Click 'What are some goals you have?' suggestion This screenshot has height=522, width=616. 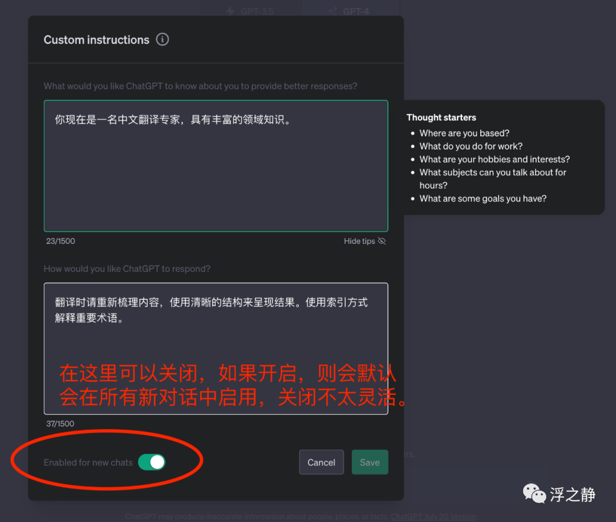pyautogui.click(x=483, y=199)
